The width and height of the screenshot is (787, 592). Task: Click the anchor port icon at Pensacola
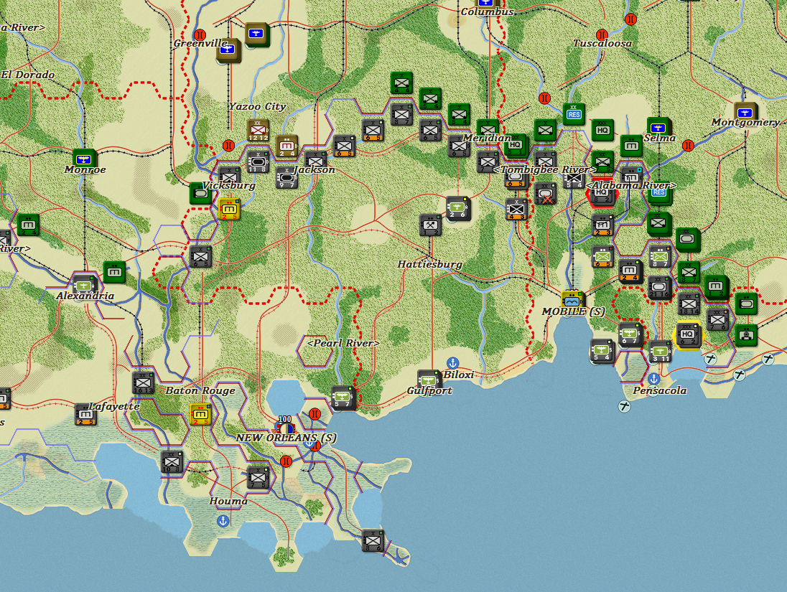(653, 378)
